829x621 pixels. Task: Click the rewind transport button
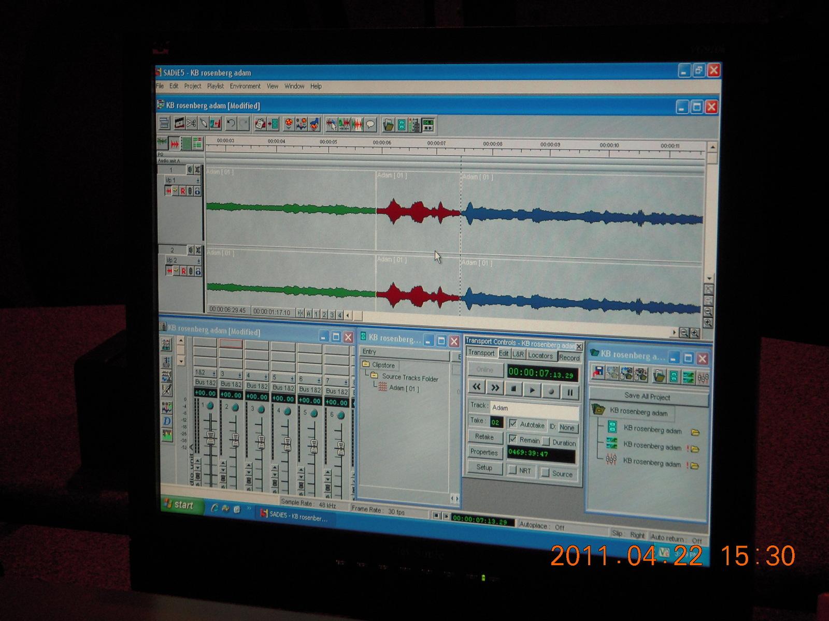coord(477,387)
